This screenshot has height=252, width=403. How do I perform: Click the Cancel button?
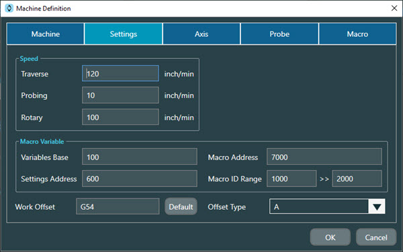pyautogui.click(x=376, y=237)
